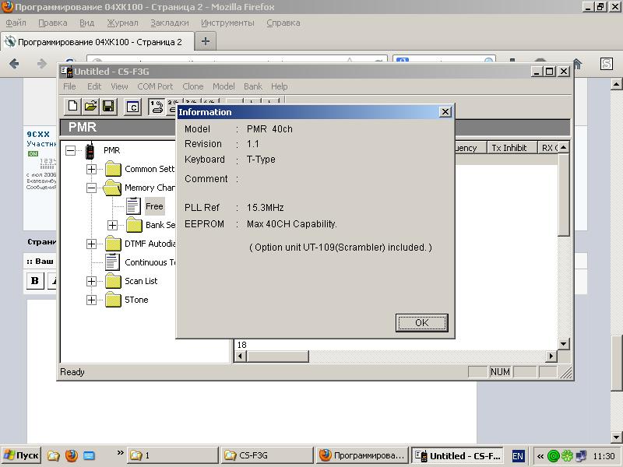Open the COM Port menu
This screenshot has height=467, width=623.
tap(155, 86)
